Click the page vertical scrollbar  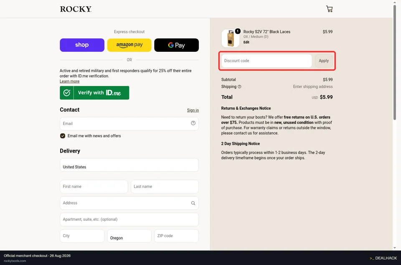(395, 62)
